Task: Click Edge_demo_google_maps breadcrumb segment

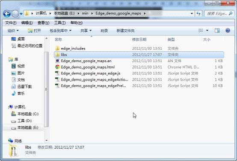Action: (118, 13)
